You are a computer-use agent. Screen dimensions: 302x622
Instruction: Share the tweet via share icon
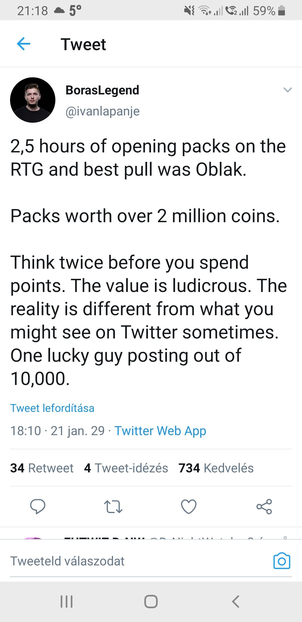click(x=264, y=507)
